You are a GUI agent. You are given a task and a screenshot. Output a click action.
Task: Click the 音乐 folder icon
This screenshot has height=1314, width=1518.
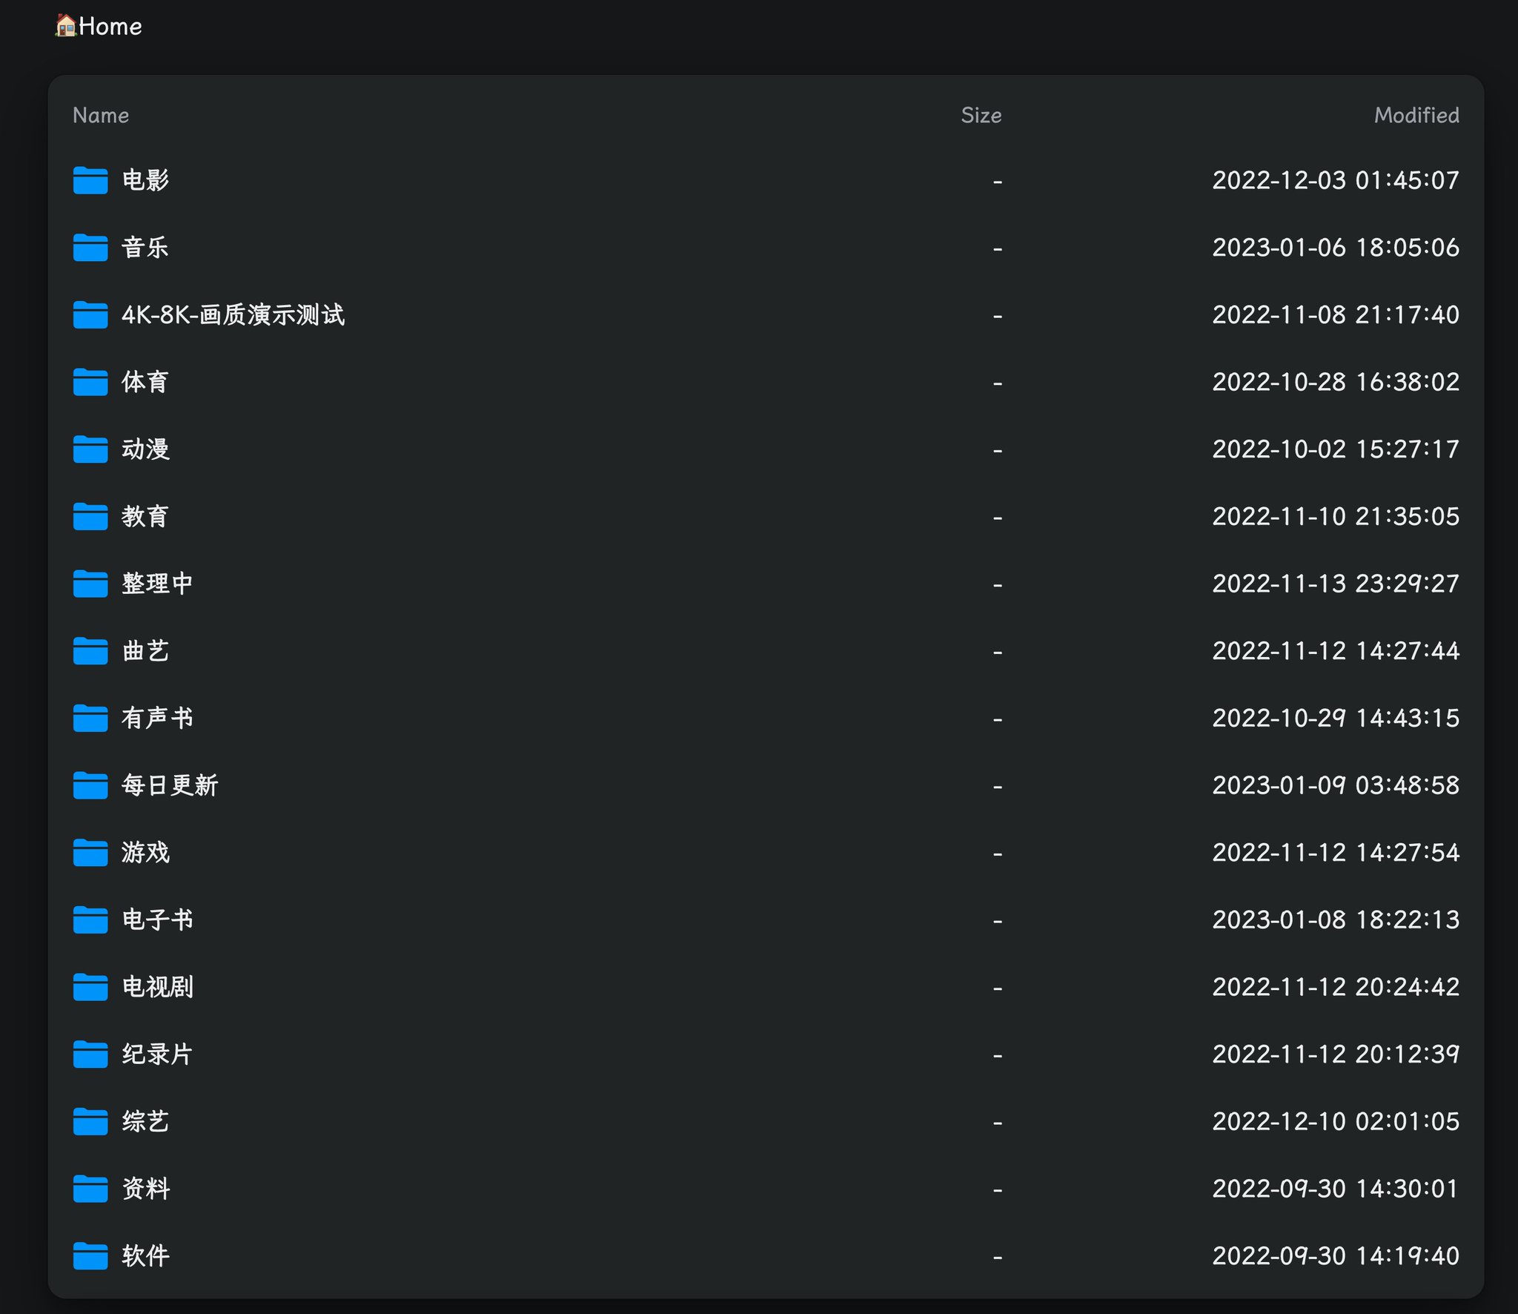(x=89, y=247)
